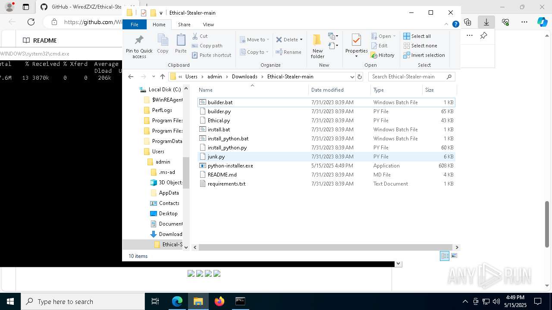Viewport: 552px width, 310px height.
Task: Select the Ethical.py file
Action: click(x=326, y=121)
